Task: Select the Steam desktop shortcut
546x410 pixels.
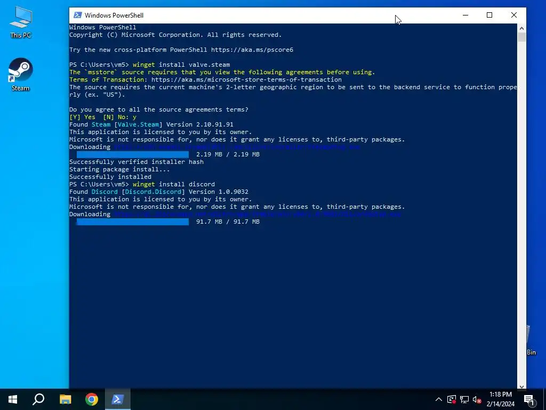Action: click(21, 75)
